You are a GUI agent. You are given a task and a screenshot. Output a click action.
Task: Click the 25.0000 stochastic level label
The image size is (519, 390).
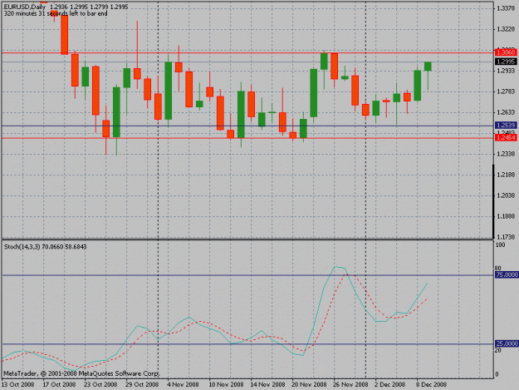[507, 343]
